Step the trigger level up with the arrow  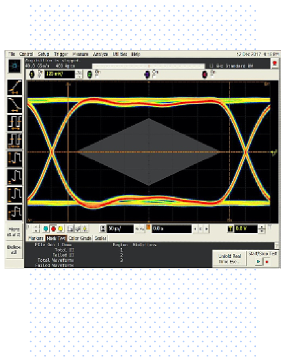pyautogui.click(x=261, y=227)
